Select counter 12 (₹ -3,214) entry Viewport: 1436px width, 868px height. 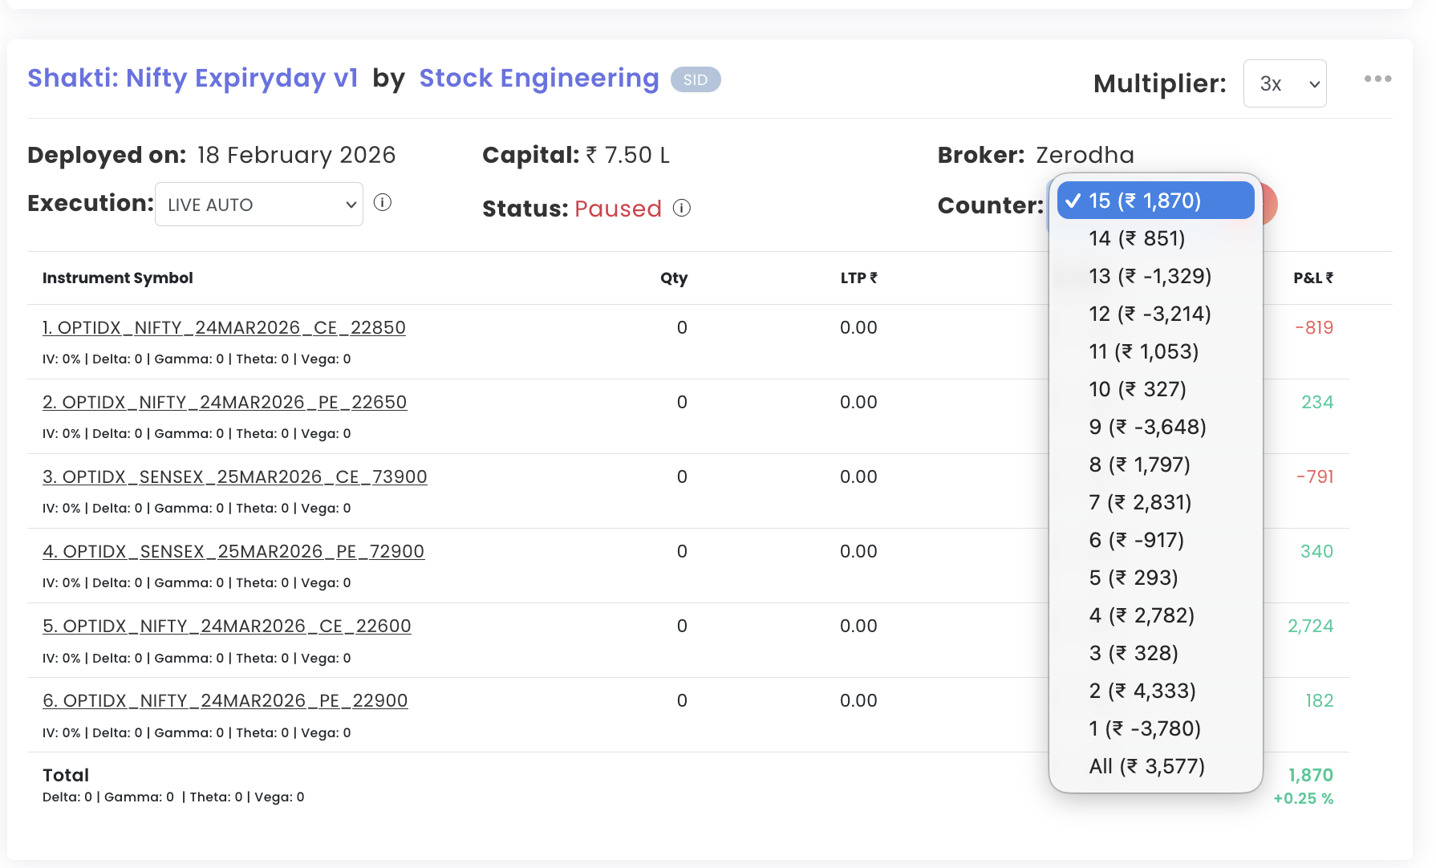click(1150, 314)
